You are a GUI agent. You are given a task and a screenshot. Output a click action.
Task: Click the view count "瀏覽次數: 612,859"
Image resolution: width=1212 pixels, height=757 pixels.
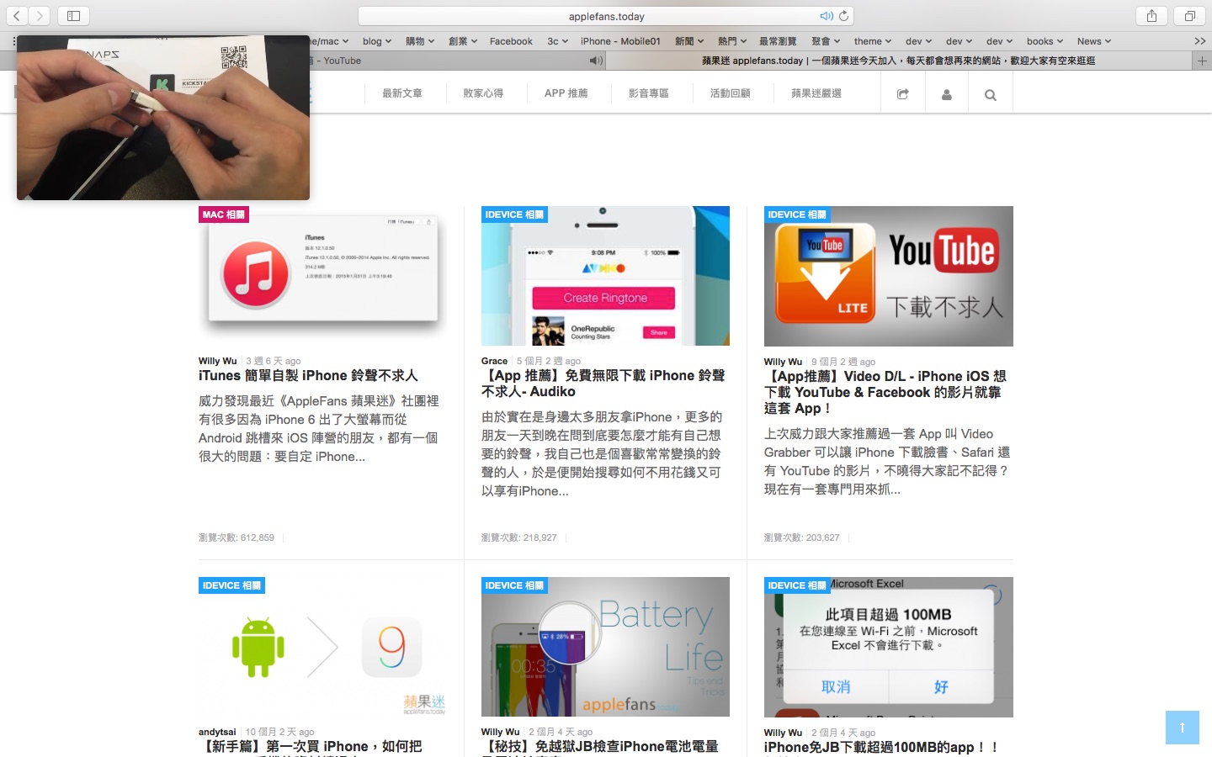coord(237,537)
